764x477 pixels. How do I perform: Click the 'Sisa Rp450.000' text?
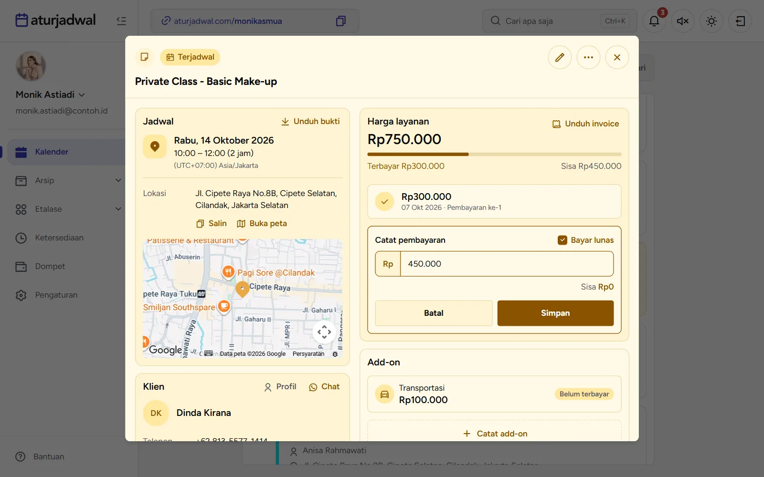tap(591, 166)
